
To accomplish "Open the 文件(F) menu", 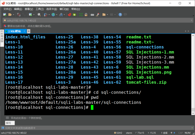I will coord(7,9).
